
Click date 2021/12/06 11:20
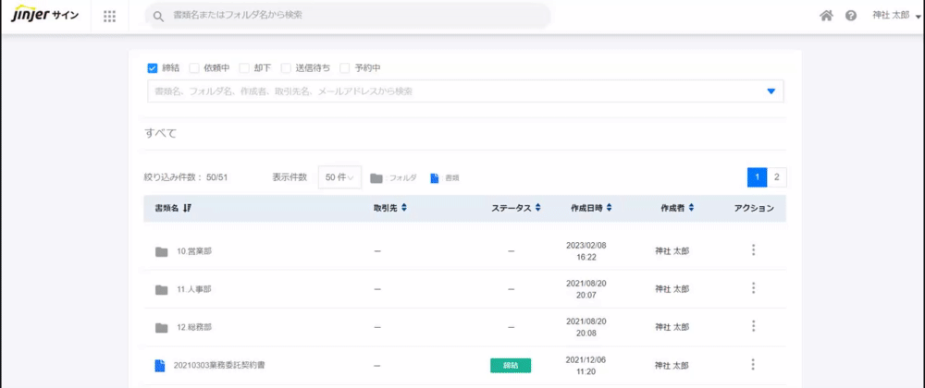[x=586, y=365]
